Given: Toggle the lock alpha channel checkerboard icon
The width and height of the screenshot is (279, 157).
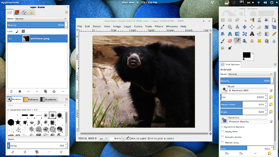Looking at the screenshot, I should click(23, 31).
